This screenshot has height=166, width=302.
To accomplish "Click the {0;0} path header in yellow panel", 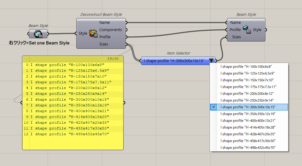I will [113, 58].
